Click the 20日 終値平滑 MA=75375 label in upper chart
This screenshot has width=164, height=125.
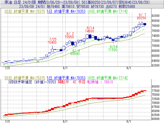(25, 11)
